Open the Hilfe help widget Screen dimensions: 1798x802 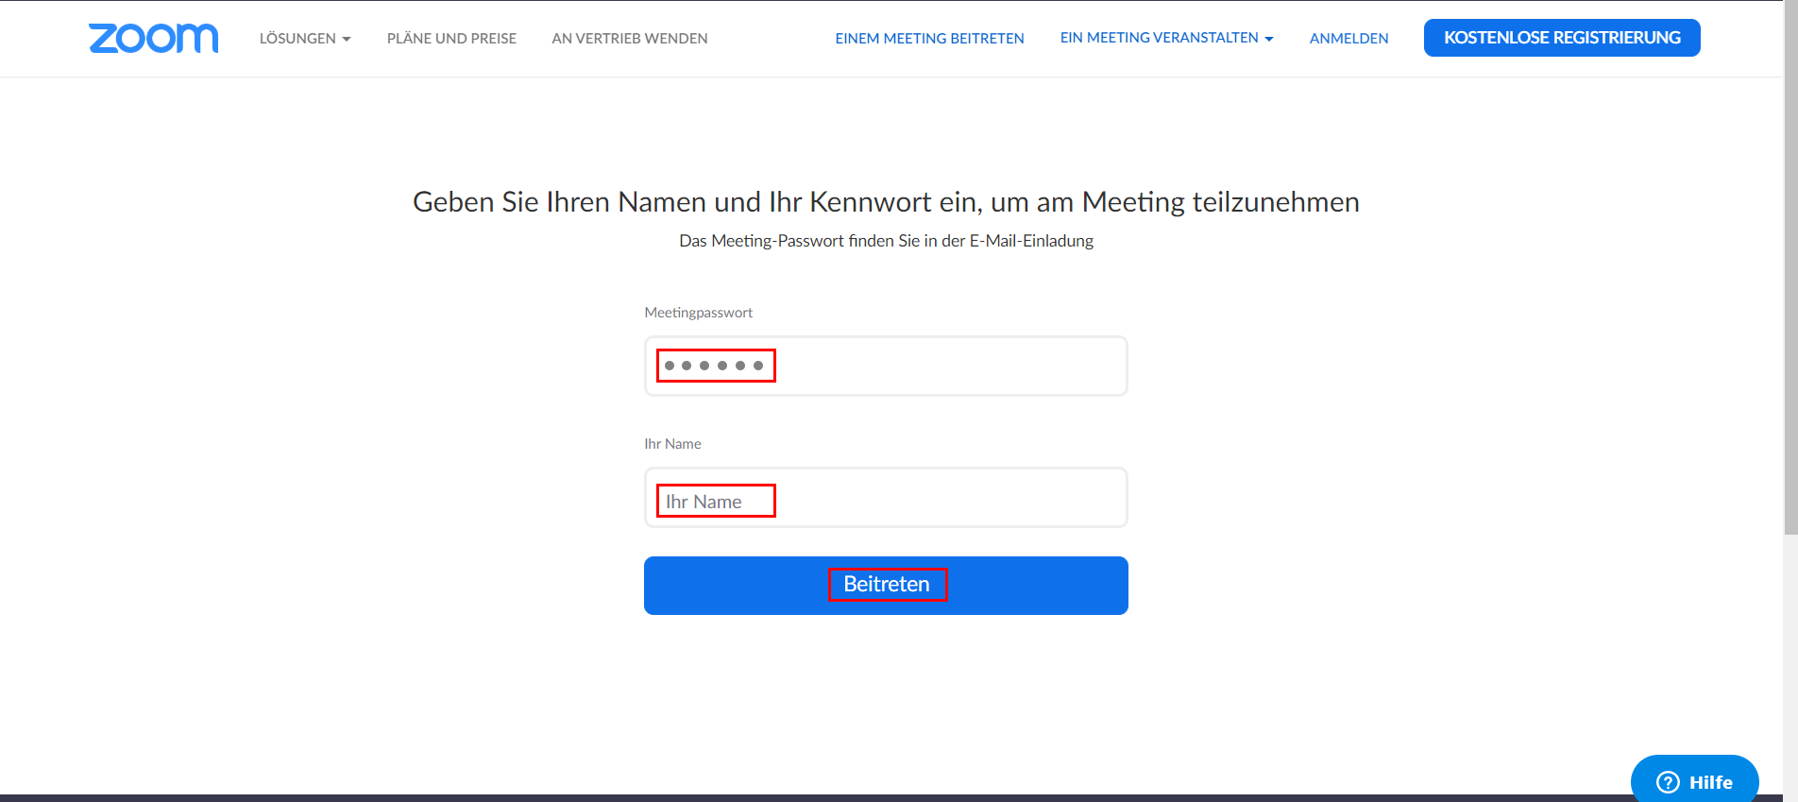tap(1695, 781)
